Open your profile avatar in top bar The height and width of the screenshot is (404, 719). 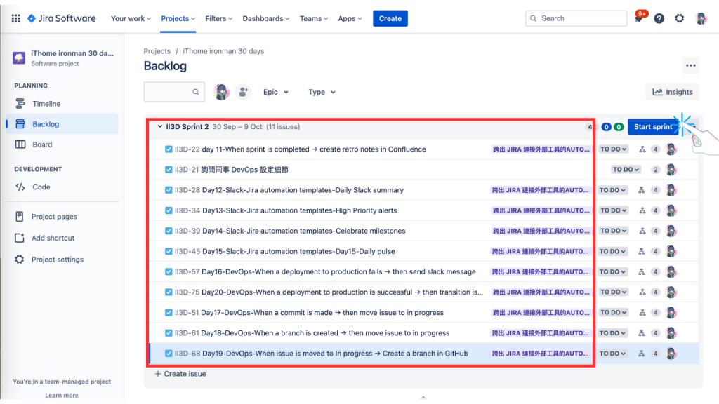point(701,18)
